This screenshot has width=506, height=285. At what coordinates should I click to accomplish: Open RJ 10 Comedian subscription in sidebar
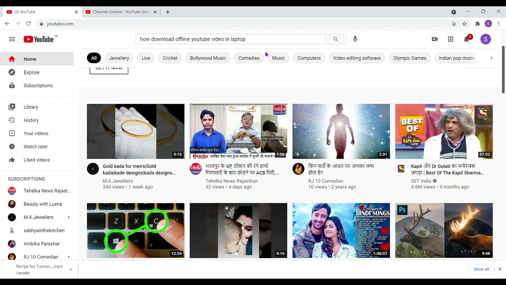coord(37,257)
